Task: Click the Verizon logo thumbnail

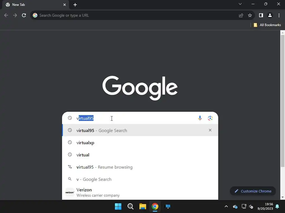Action: [70, 192]
